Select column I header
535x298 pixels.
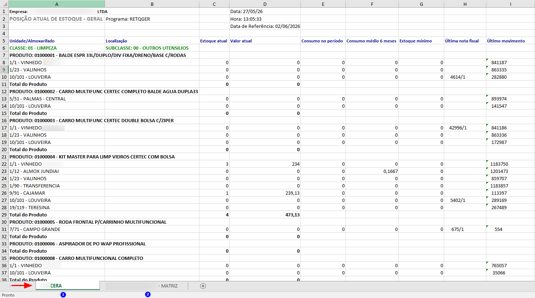point(510,4)
